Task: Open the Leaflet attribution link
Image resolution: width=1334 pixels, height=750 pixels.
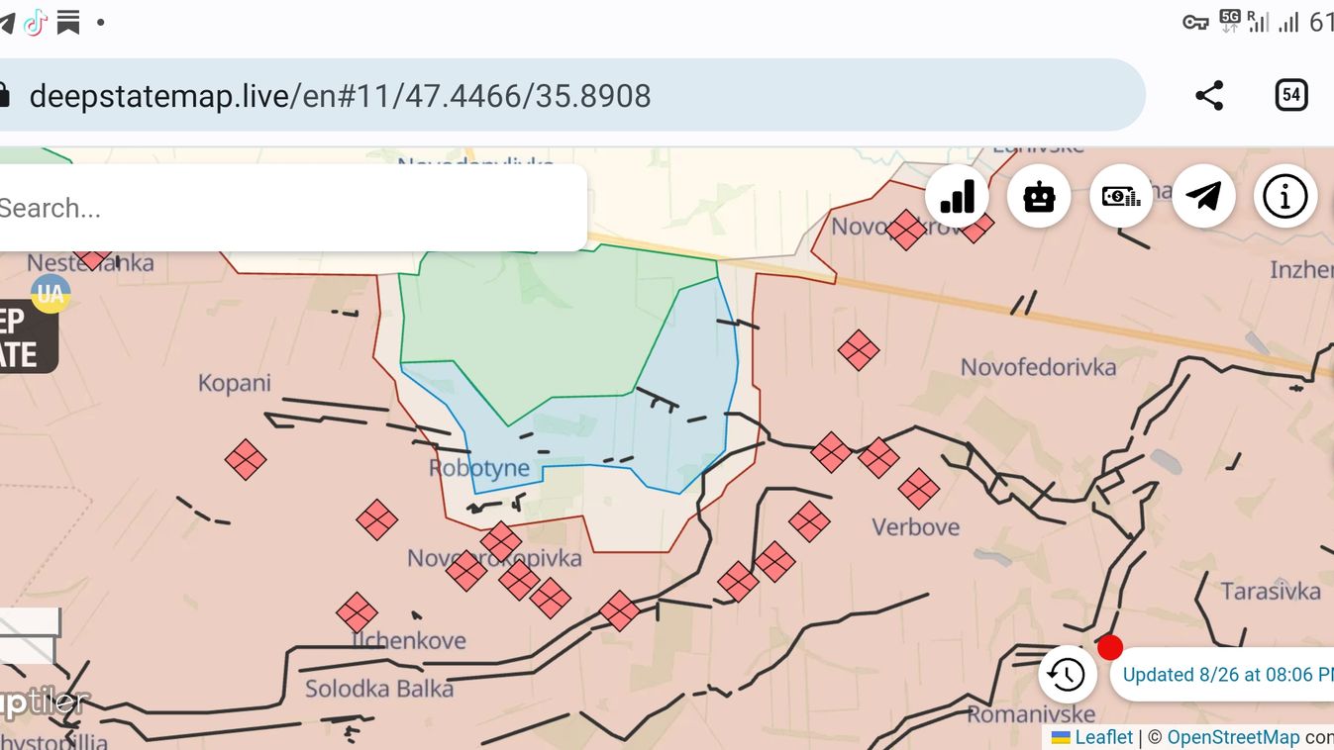Action: (x=1102, y=737)
